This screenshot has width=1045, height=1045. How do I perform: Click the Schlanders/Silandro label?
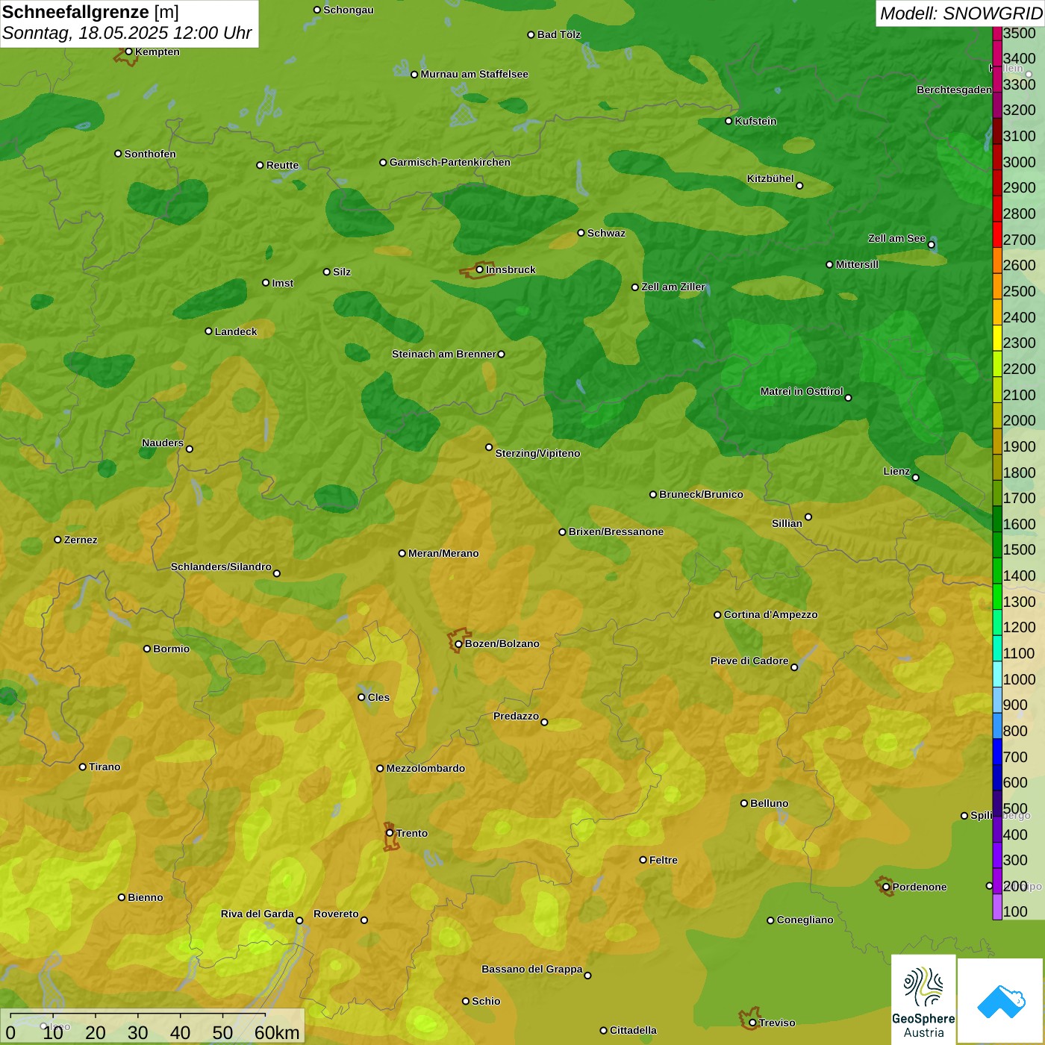click(x=221, y=567)
